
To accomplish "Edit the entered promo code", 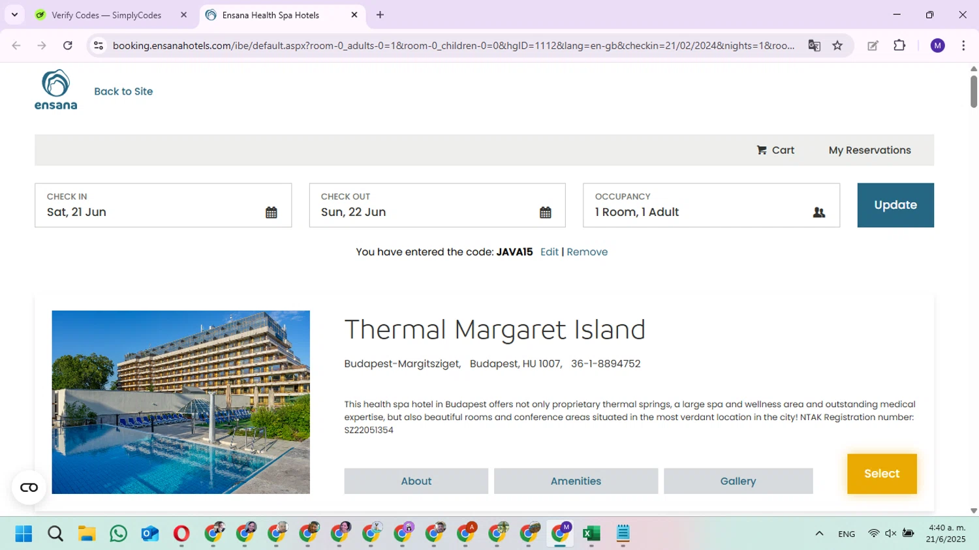I will pos(549,252).
